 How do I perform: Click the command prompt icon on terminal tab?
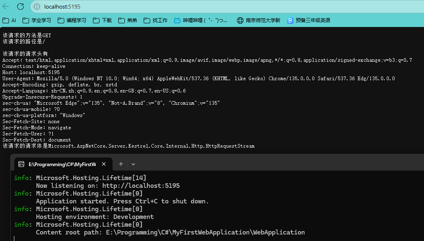(21, 164)
